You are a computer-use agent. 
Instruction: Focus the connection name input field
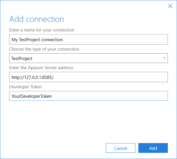pos(88,39)
